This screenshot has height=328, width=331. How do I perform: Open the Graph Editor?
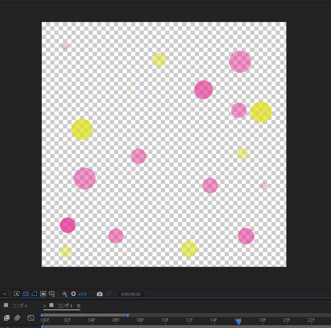(x=31, y=318)
